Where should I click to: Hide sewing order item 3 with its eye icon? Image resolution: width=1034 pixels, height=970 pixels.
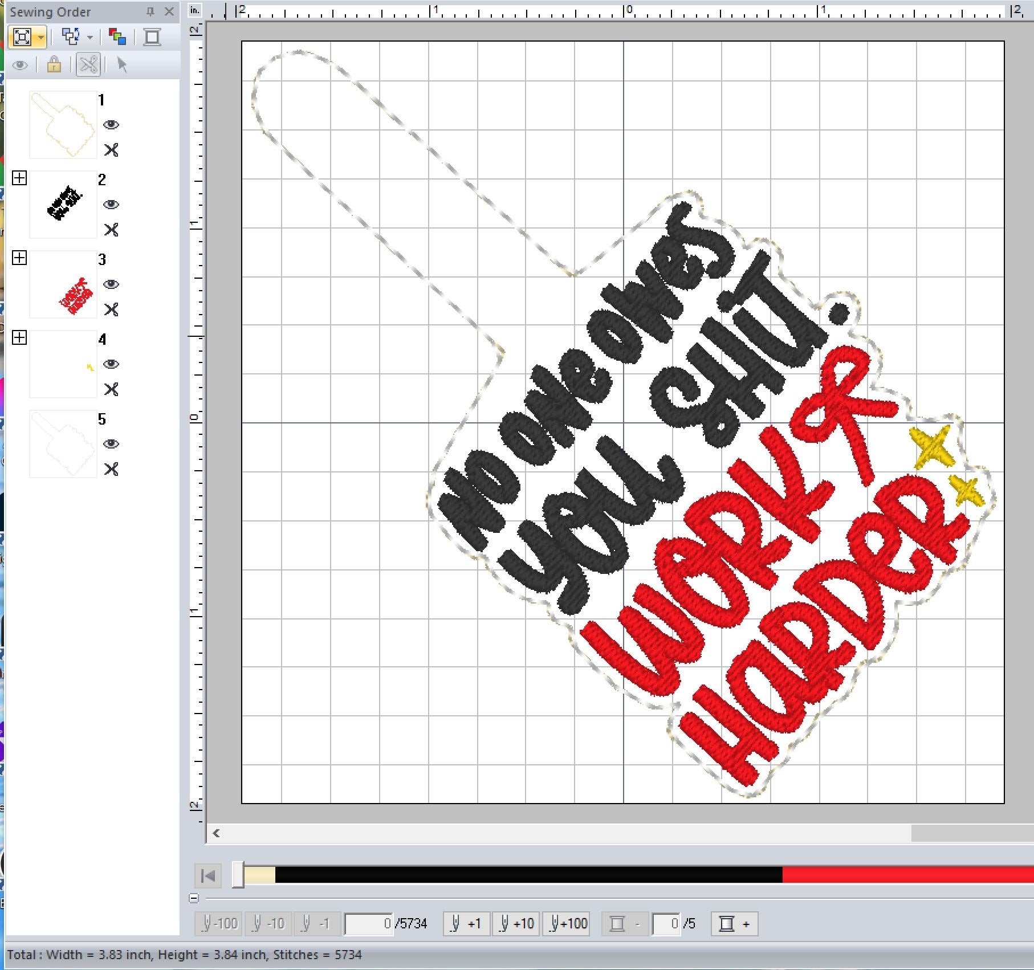pyautogui.click(x=111, y=284)
